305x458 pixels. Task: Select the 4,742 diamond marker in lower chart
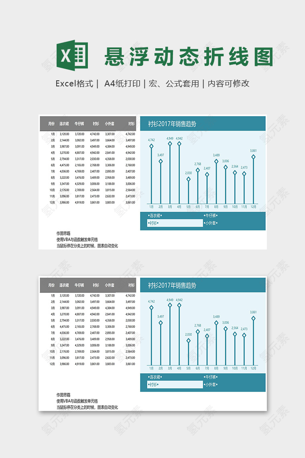click(151, 308)
